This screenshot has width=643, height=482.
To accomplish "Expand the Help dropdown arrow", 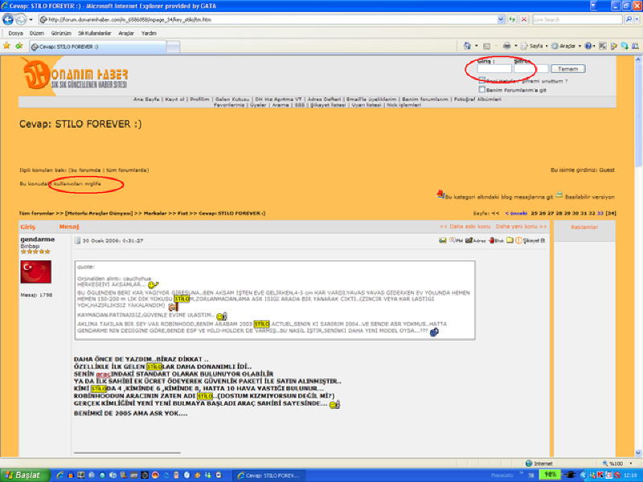I will 594,46.
